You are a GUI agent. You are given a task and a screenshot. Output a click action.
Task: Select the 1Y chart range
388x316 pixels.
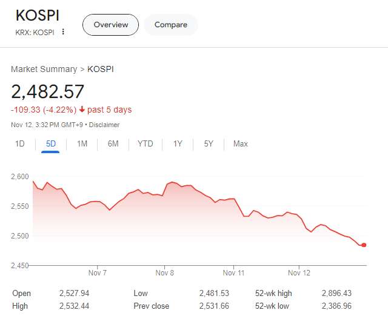(178, 143)
